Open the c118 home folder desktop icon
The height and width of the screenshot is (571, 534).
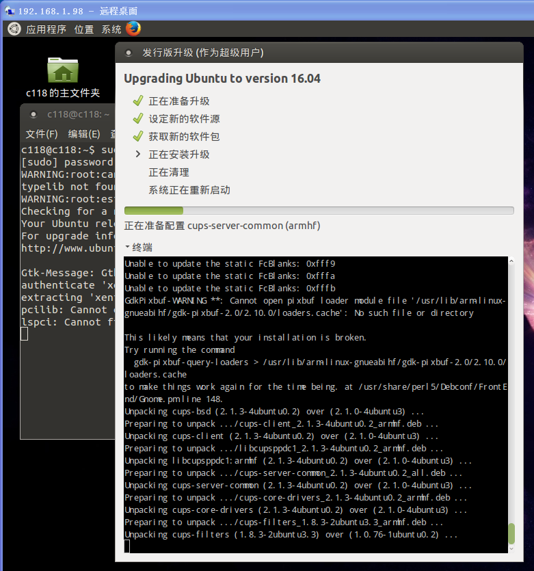pos(63,77)
